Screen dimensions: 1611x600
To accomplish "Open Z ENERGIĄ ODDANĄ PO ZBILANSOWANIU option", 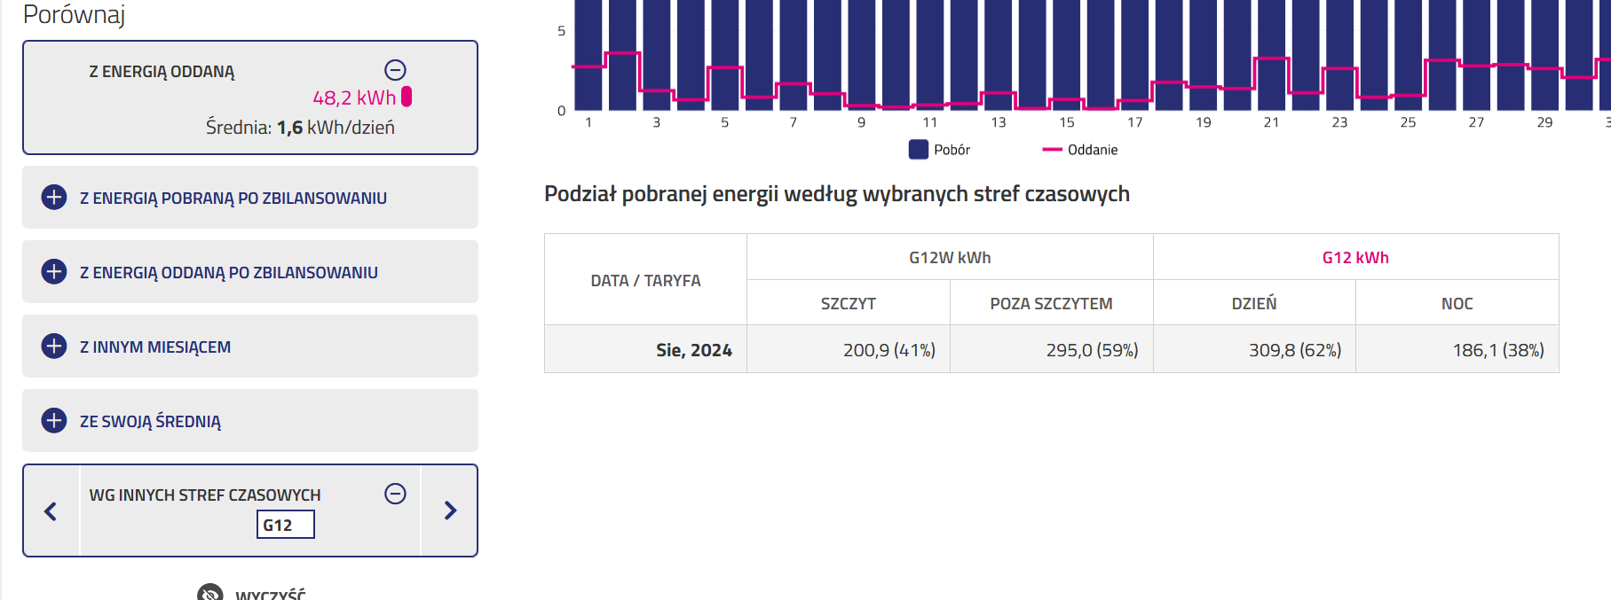I will [250, 271].
